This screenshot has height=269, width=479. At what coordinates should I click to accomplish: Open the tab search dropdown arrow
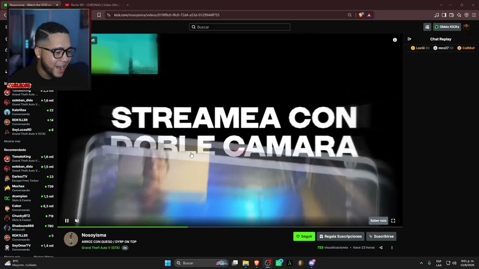pyautogui.click(x=441, y=5)
